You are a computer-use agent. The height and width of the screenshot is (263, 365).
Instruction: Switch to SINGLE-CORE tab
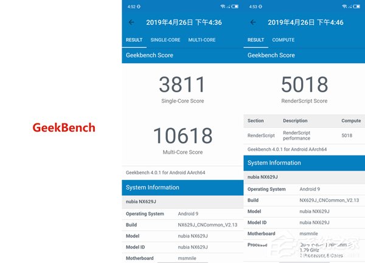point(165,40)
